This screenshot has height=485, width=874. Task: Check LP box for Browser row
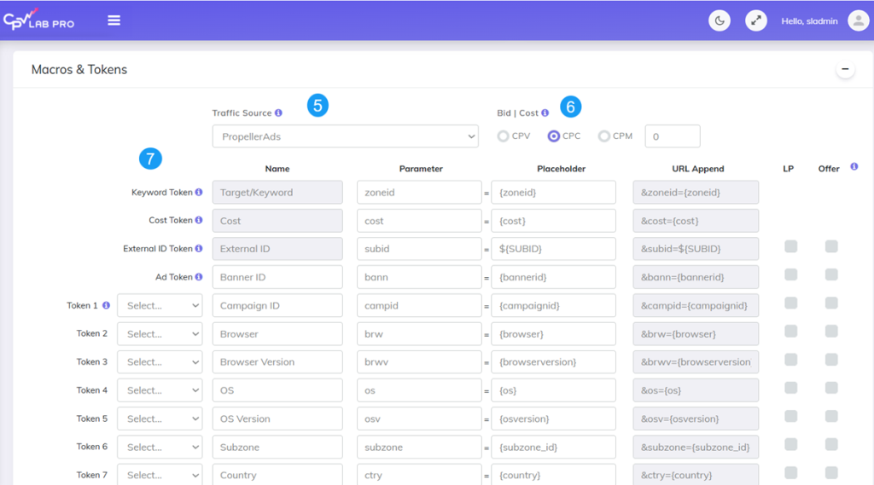pyautogui.click(x=790, y=332)
